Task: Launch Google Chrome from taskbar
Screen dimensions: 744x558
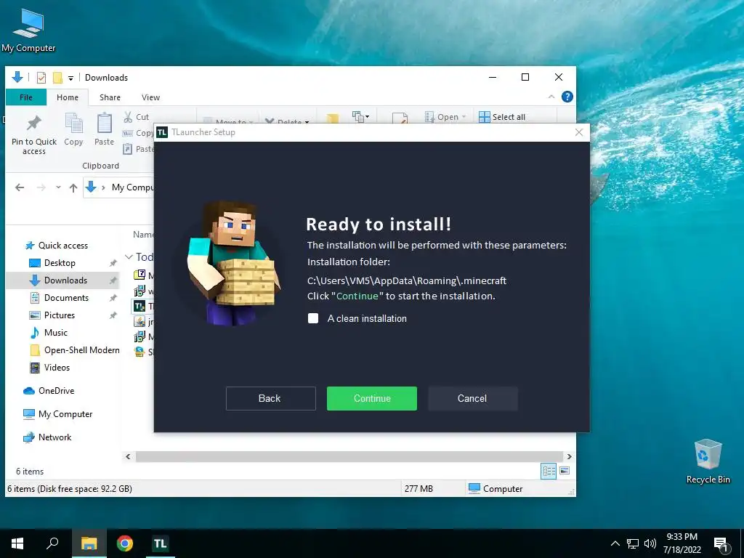Action: coord(125,543)
